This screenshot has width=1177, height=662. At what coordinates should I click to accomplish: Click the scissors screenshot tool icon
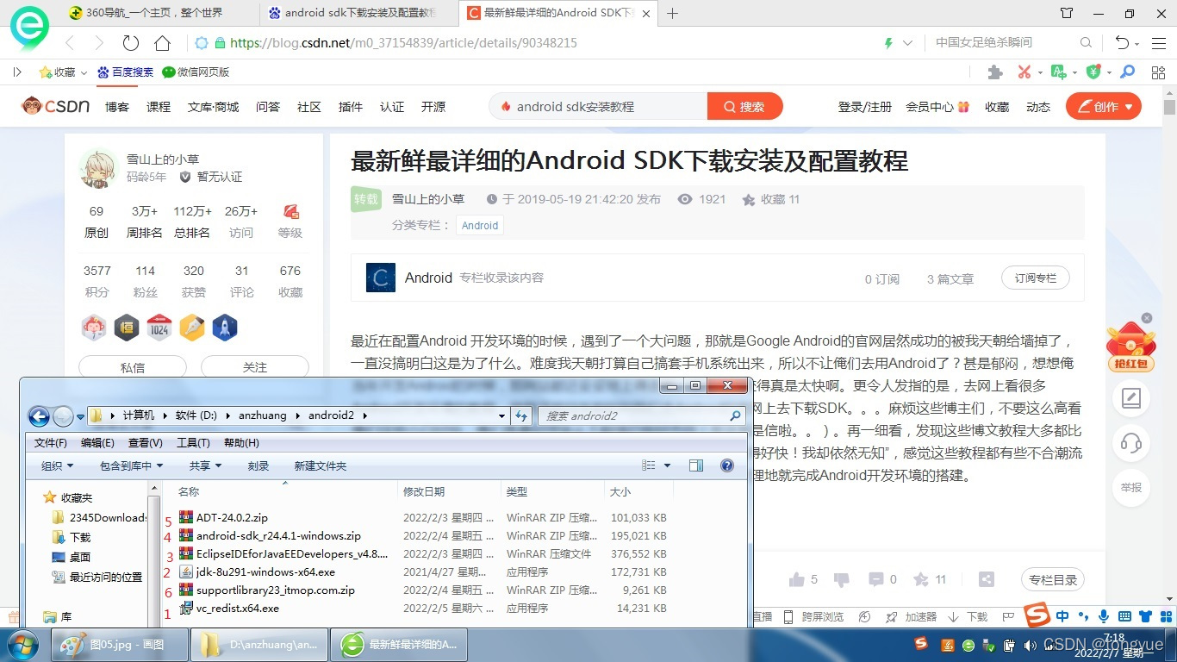(x=1024, y=72)
